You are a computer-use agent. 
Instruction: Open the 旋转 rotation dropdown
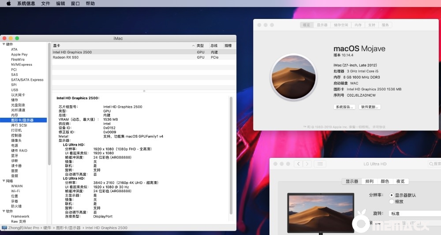(415, 213)
